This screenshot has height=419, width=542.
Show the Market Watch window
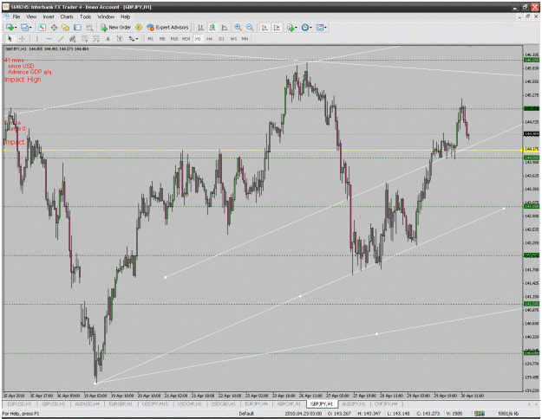coord(42,27)
